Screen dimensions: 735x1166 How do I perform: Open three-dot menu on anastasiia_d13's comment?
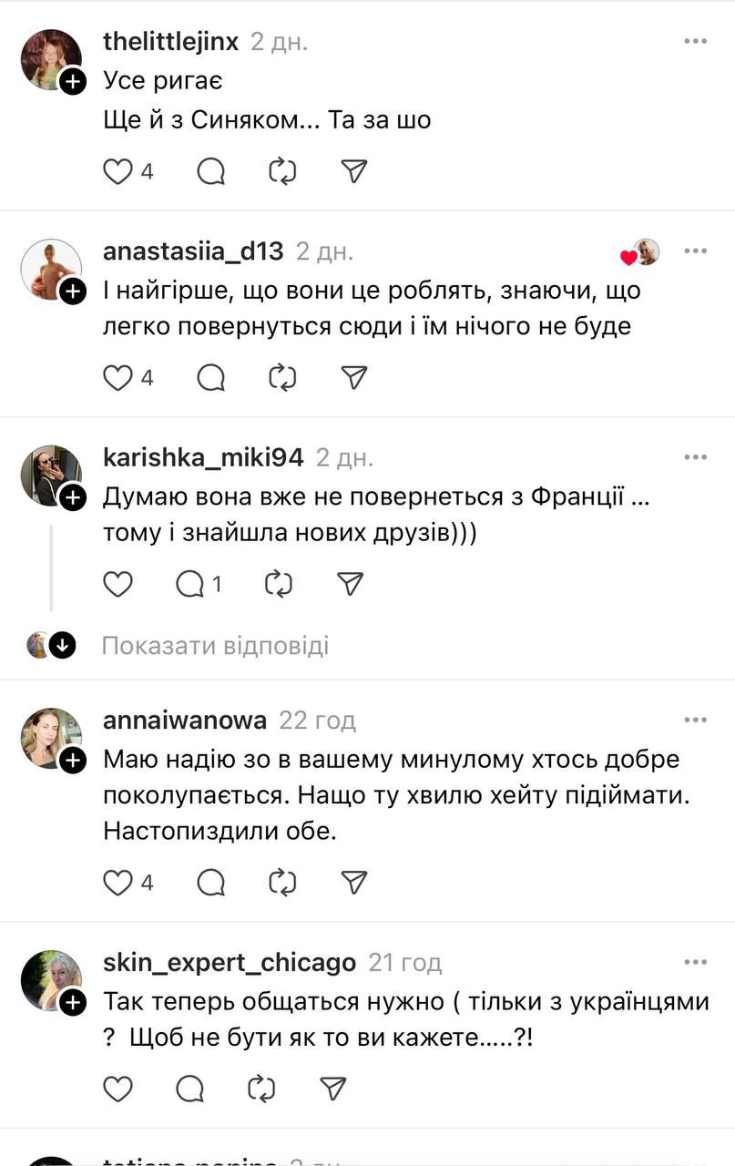pyautogui.click(x=696, y=251)
